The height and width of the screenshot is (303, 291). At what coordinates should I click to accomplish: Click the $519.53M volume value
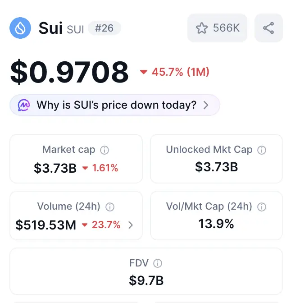[x=46, y=225]
